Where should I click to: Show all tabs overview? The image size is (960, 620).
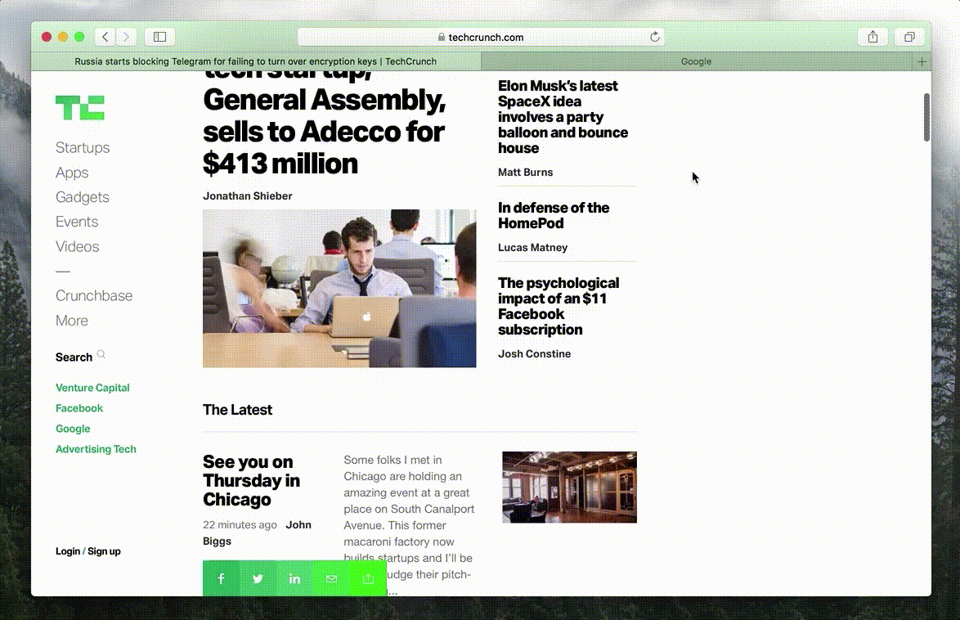909,37
